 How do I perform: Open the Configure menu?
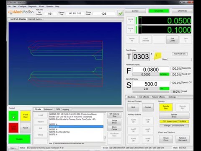point(22,6)
